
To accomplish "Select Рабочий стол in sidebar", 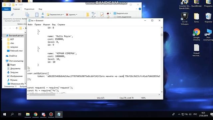I will point(15,51).
